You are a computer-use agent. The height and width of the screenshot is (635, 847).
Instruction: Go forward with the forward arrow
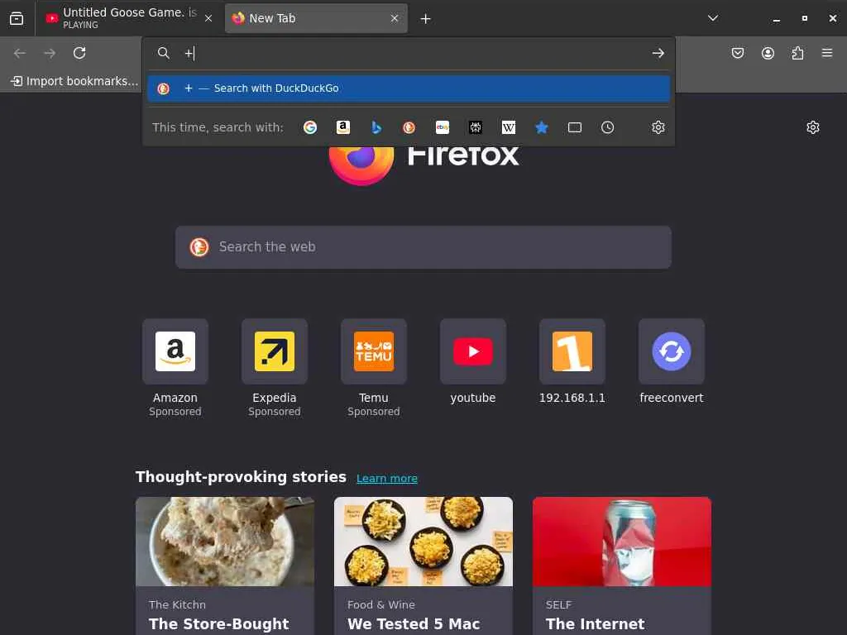50,53
